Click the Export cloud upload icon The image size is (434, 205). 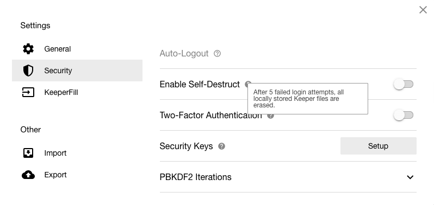(x=28, y=175)
